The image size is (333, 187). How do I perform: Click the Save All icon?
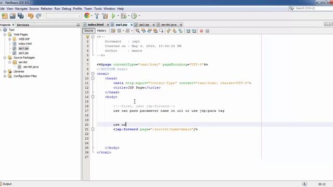(x=21, y=16)
